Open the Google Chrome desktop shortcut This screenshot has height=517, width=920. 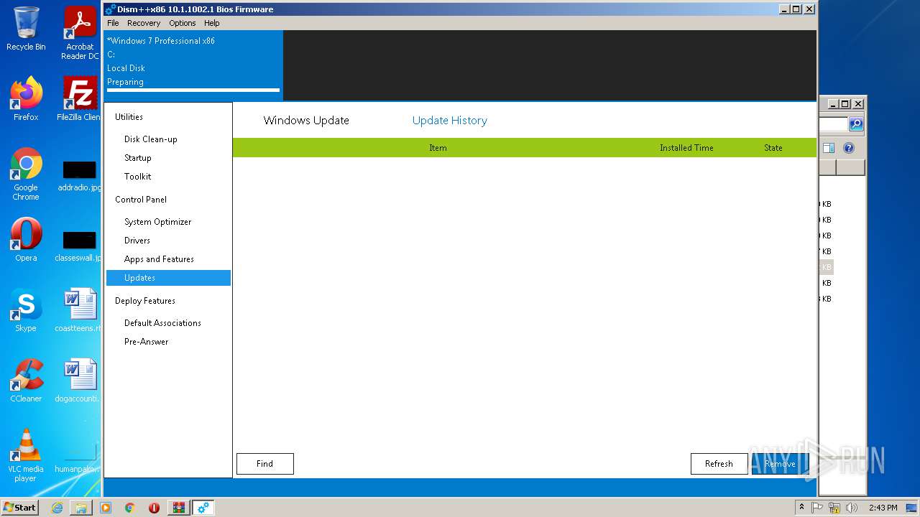click(x=26, y=174)
